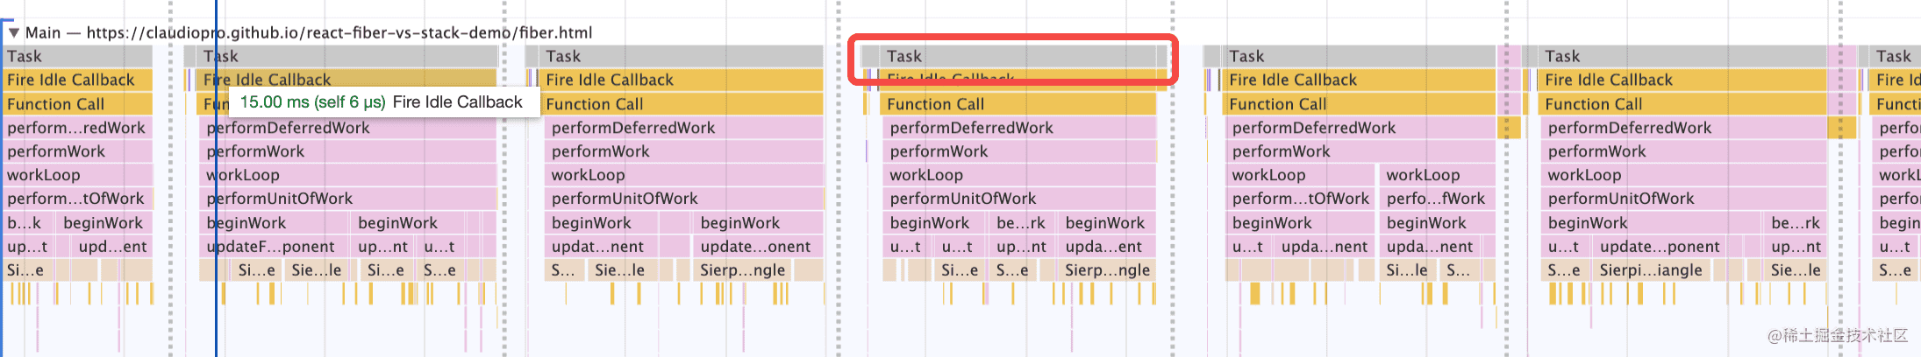This screenshot has height=357, width=1921.
Task: Select the upd...ent flame entry
Action: coord(112,247)
